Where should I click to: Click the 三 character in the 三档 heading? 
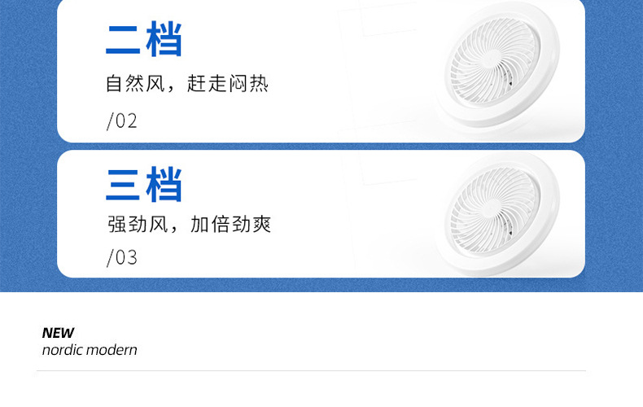[124, 184]
